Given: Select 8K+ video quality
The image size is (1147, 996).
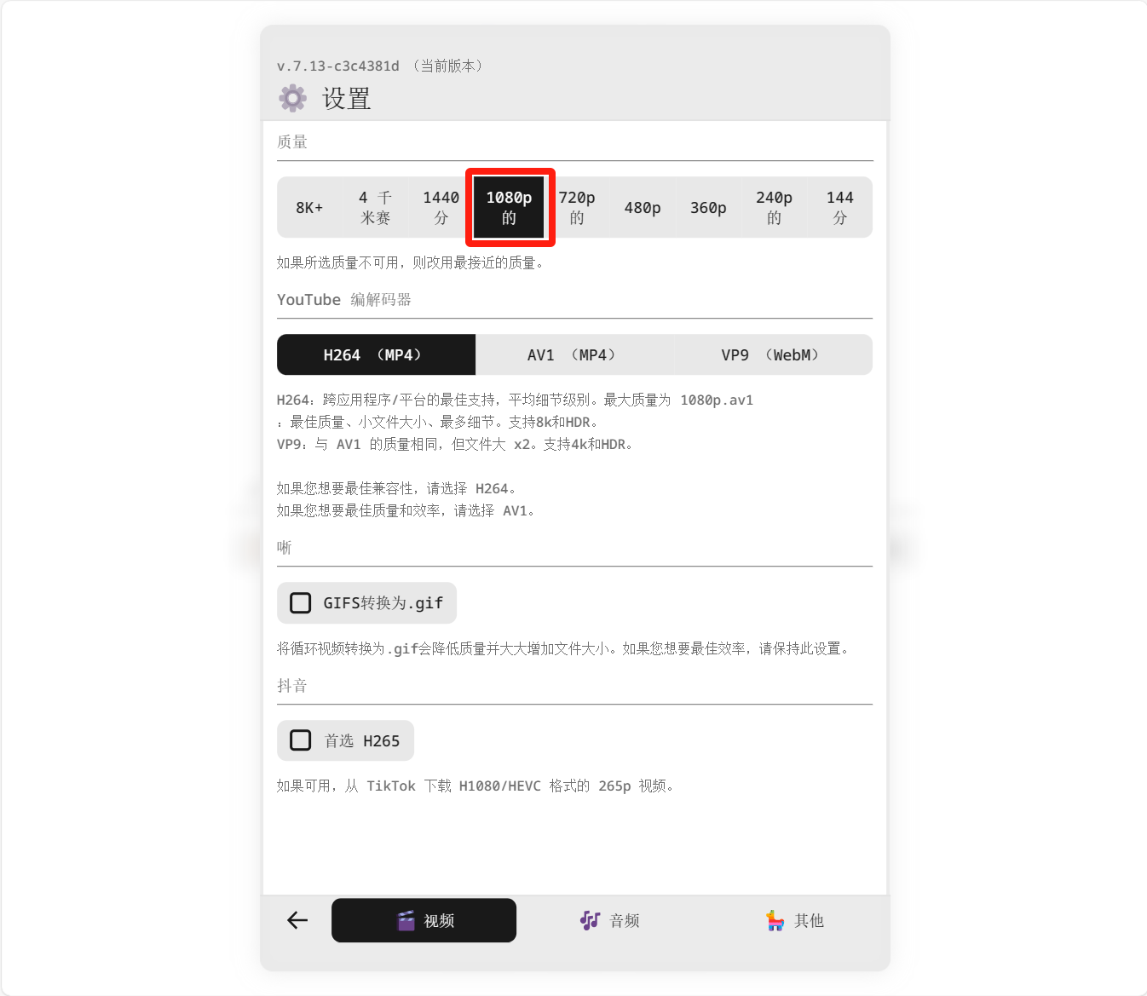Looking at the screenshot, I should click(x=309, y=207).
